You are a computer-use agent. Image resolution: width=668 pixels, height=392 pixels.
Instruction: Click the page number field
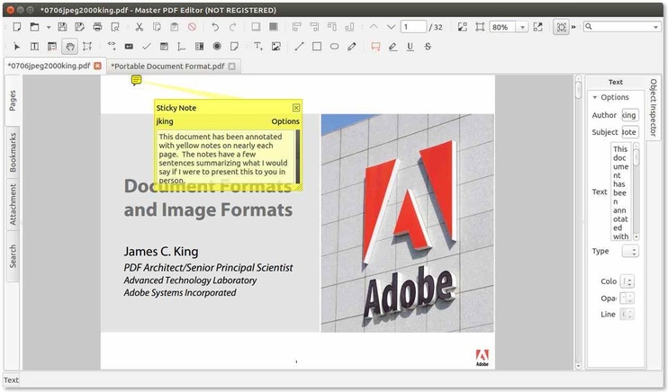(x=413, y=27)
